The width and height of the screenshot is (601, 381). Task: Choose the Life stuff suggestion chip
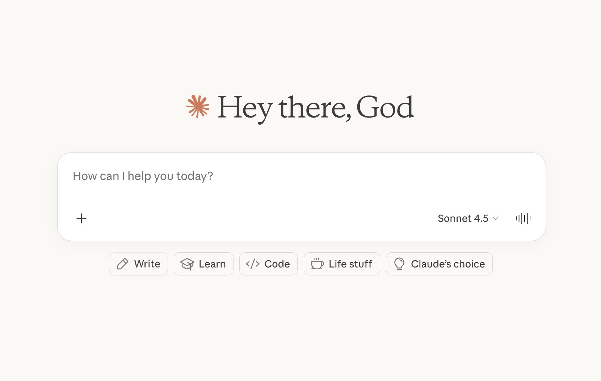coord(342,264)
